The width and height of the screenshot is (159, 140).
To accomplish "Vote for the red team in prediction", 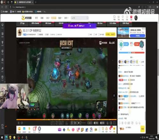I will tap(137, 44).
